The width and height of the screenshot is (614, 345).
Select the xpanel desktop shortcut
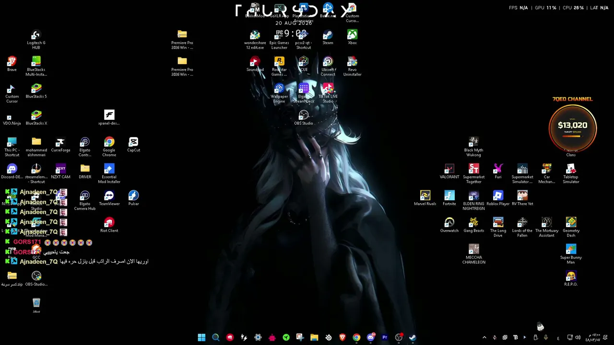coord(109,118)
